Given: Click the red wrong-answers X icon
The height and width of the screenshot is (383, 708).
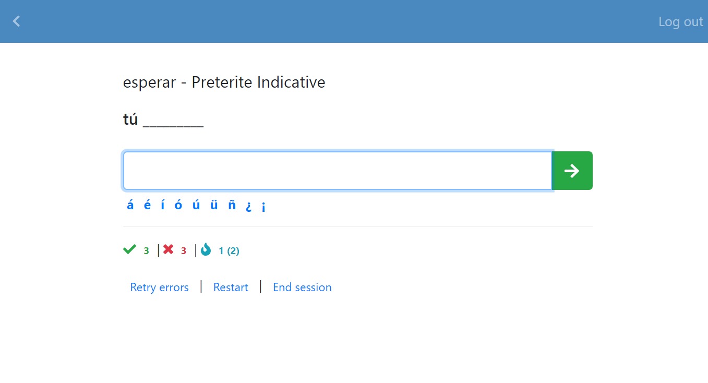Looking at the screenshot, I should click(168, 249).
